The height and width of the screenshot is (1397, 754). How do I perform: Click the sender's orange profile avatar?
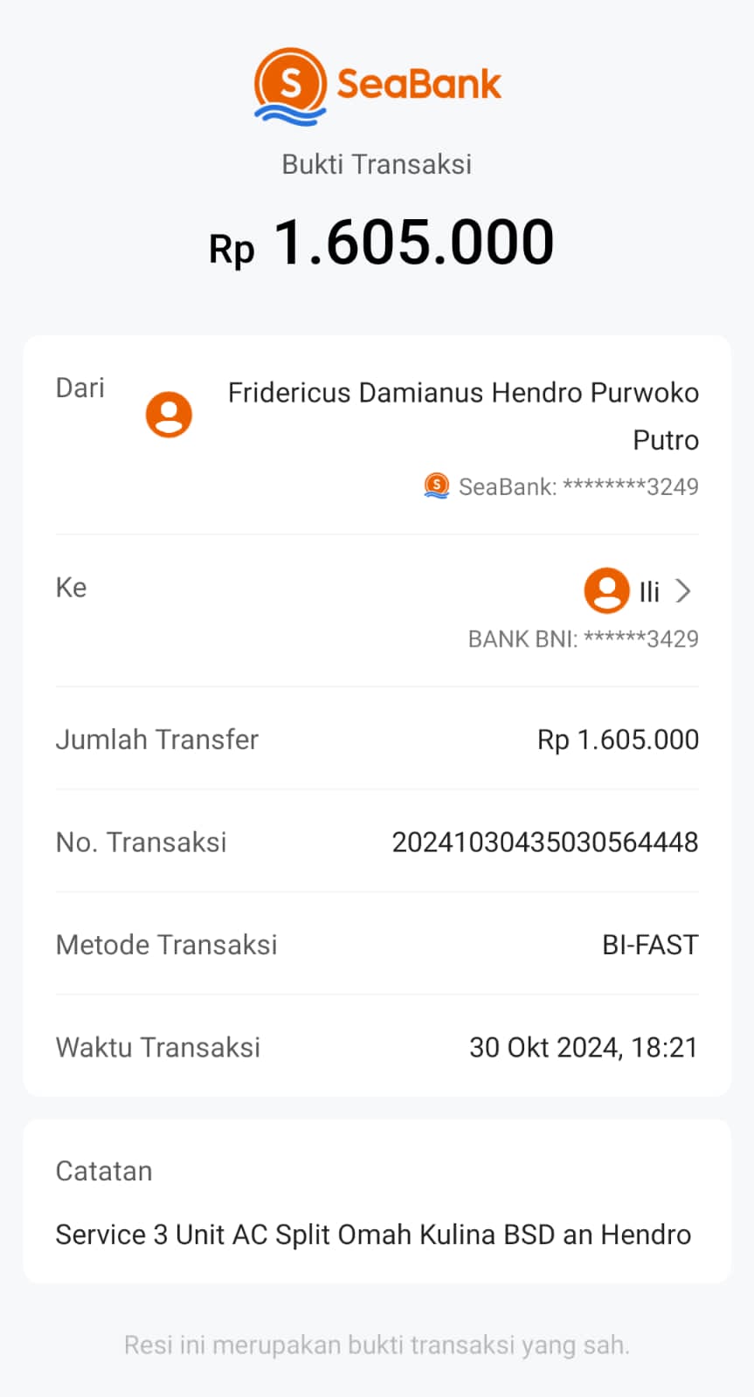point(169,415)
